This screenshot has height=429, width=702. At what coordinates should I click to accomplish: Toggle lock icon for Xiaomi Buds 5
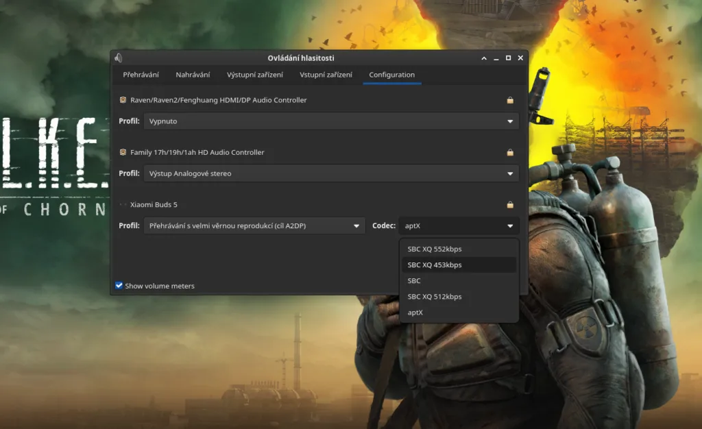510,205
